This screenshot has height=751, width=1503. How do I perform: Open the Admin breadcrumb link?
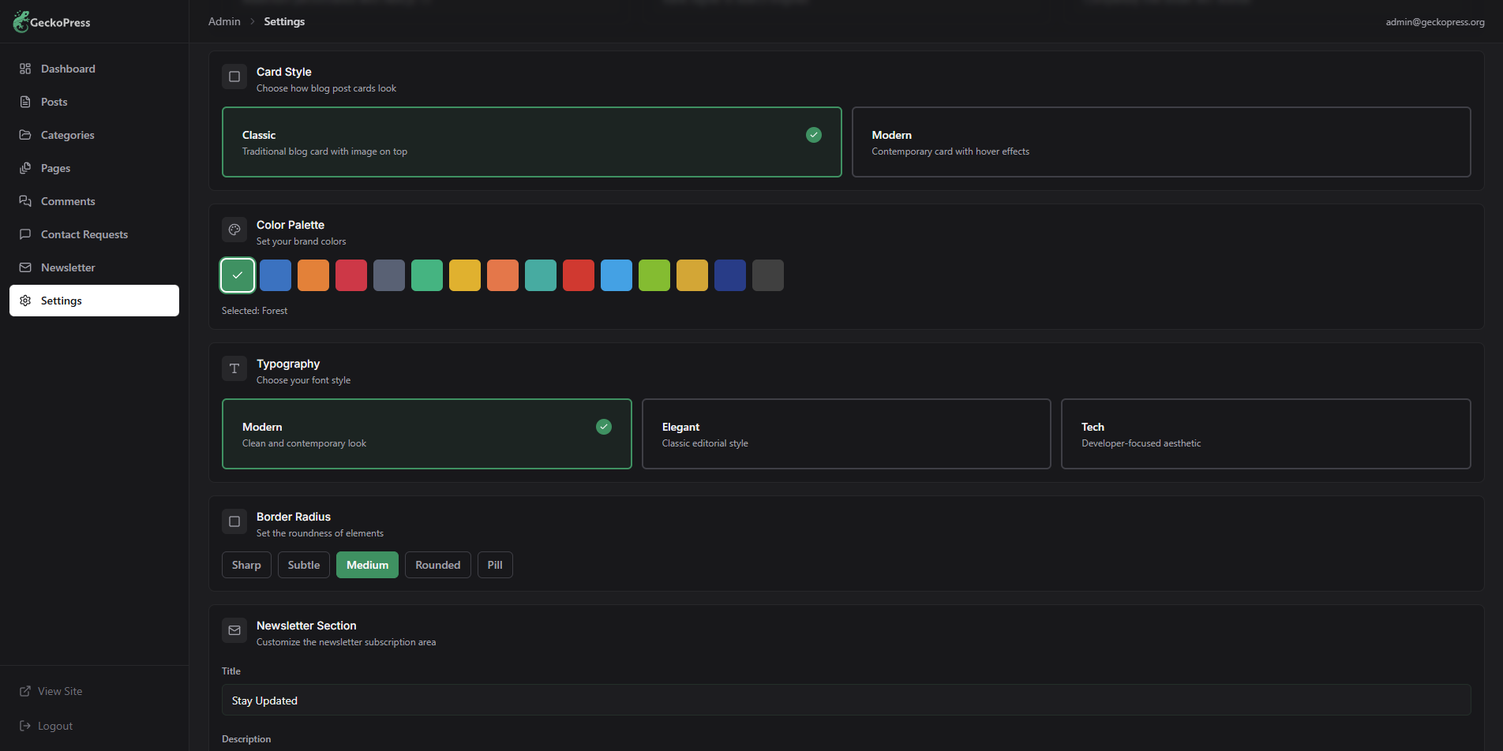pyautogui.click(x=224, y=21)
